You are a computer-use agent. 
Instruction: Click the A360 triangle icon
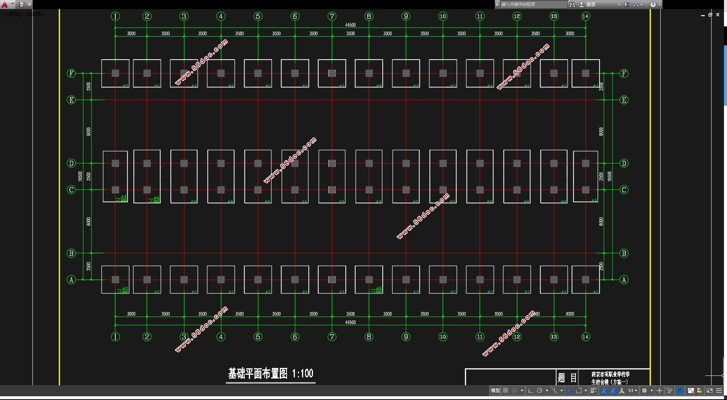636,5
